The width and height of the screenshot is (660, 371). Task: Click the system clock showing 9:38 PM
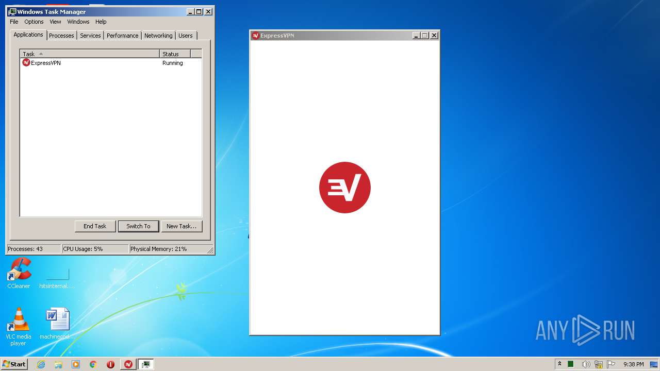pos(633,364)
